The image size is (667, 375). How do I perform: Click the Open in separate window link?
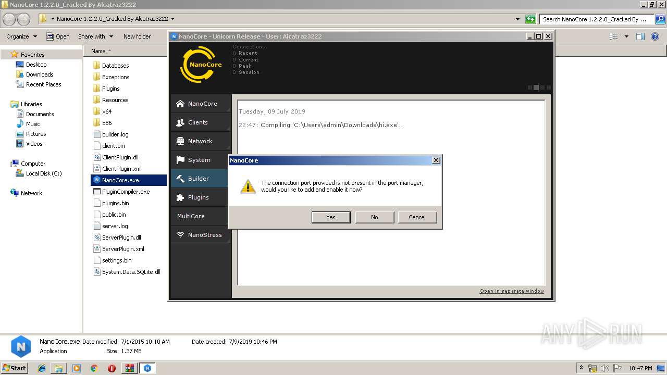[x=512, y=291]
